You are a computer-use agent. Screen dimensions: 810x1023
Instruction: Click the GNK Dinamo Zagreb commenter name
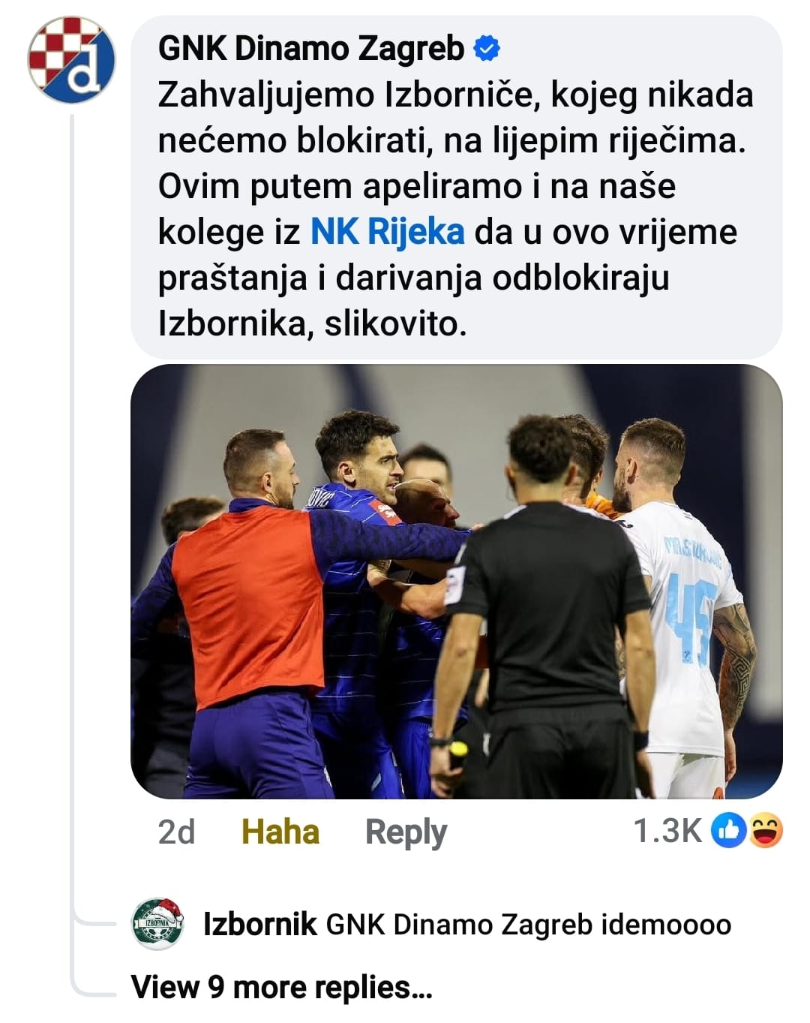pos(311,50)
